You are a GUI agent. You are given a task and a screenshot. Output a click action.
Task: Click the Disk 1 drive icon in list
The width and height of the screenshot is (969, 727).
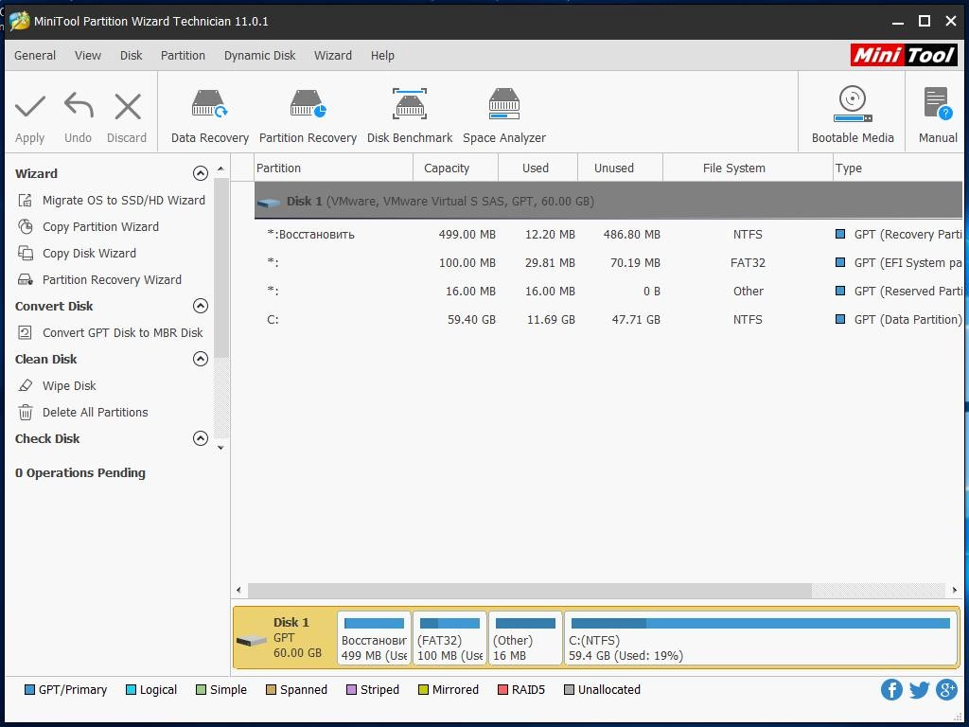[269, 203]
